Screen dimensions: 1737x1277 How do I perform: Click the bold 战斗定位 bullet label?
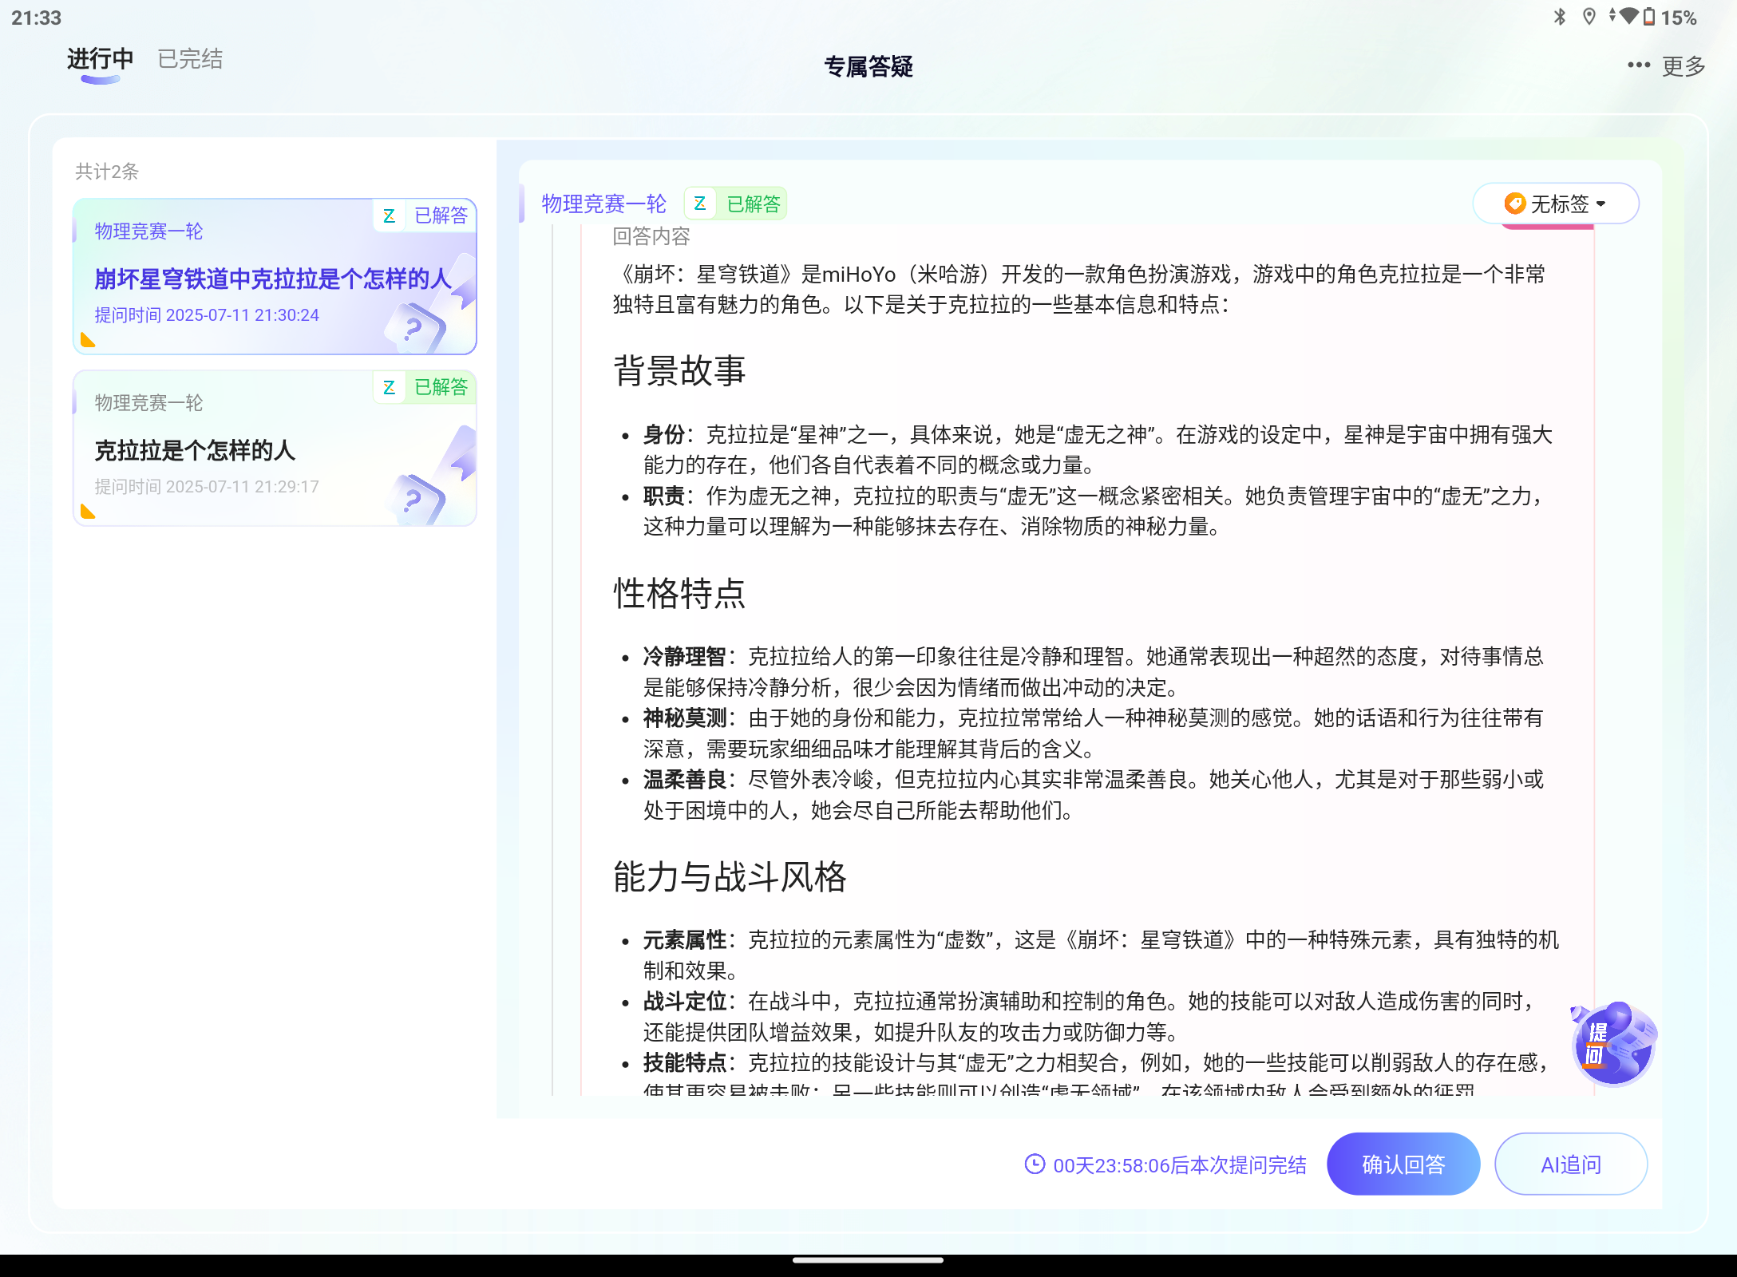pyautogui.click(x=685, y=1002)
